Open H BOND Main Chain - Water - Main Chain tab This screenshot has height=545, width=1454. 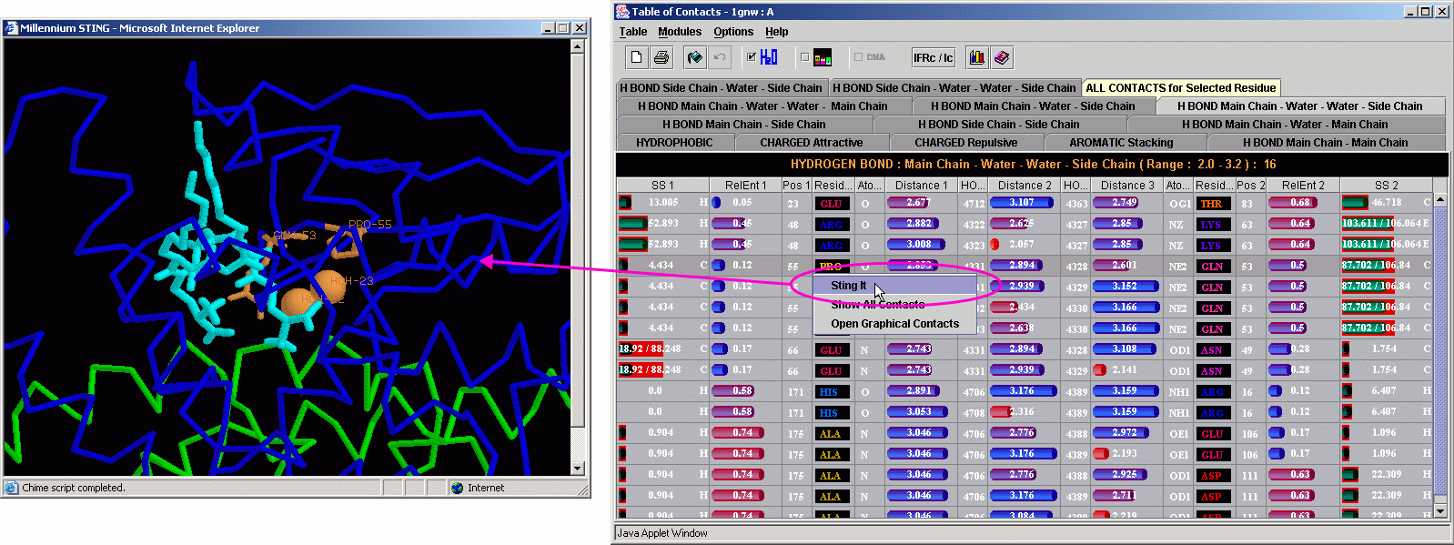point(1285,124)
